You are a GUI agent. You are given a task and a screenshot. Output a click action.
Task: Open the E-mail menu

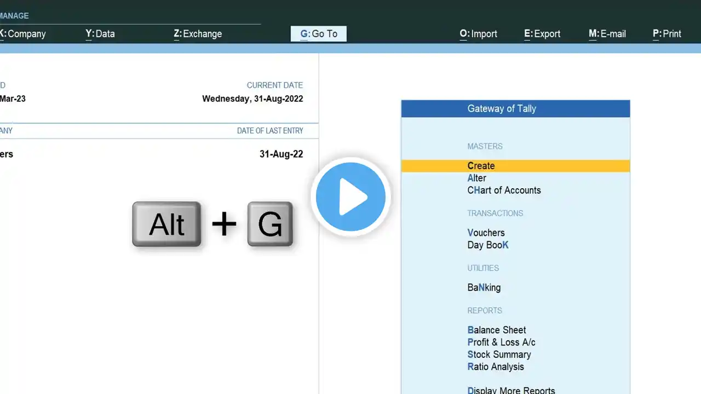(x=607, y=34)
